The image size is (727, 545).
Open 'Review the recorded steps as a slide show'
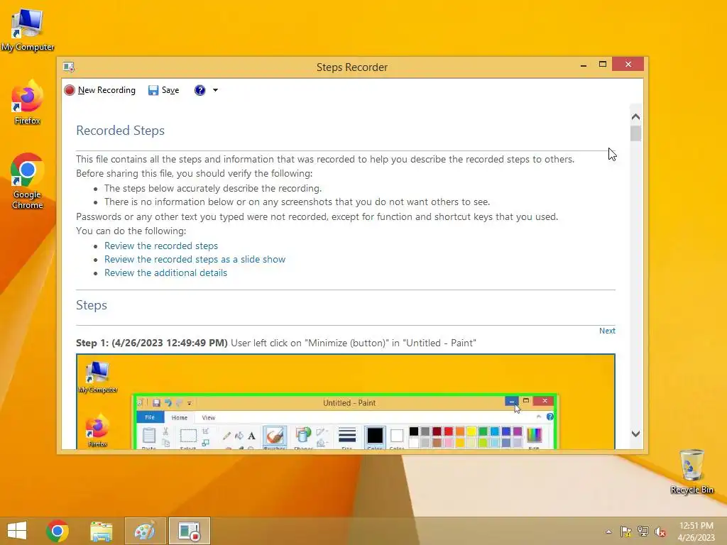[195, 259]
